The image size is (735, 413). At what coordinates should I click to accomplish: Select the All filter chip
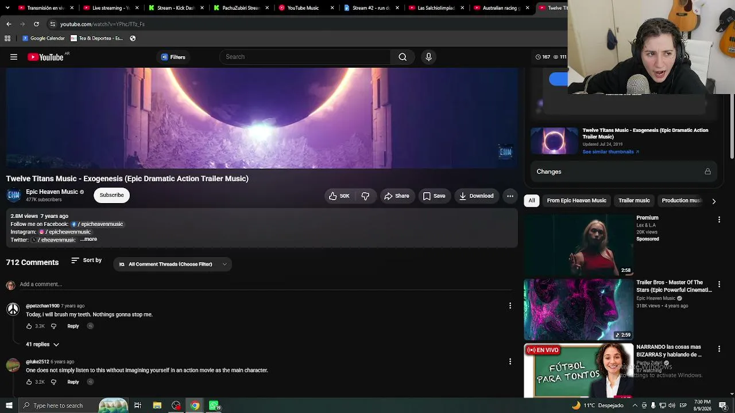[x=532, y=201]
